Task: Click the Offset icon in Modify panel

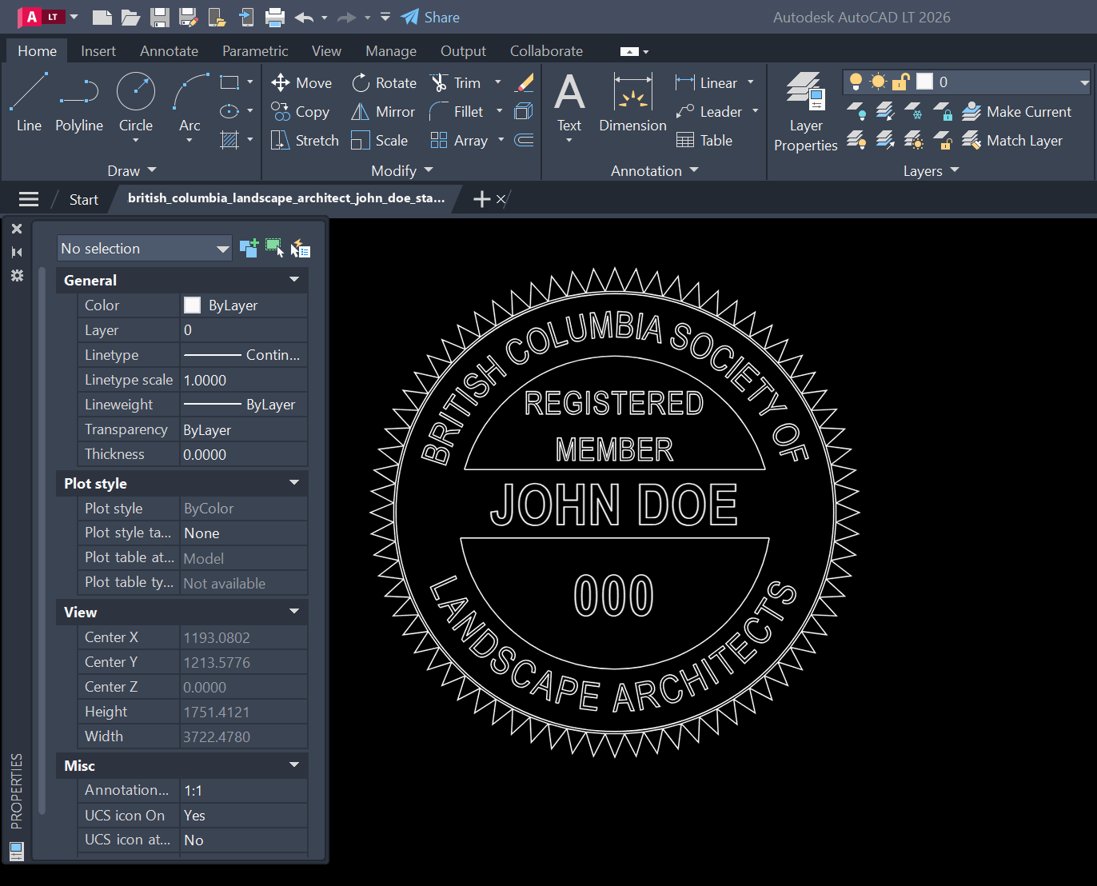Action: point(525,141)
